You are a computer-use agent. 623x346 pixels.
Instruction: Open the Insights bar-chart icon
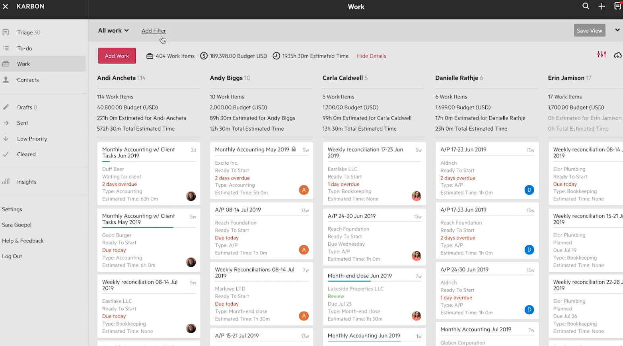click(6, 182)
